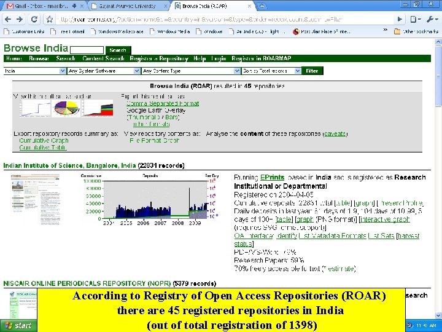Open new tab with plus button

click(x=262, y=6)
